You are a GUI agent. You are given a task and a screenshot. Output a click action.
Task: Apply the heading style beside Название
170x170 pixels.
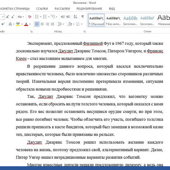click(147, 20)
